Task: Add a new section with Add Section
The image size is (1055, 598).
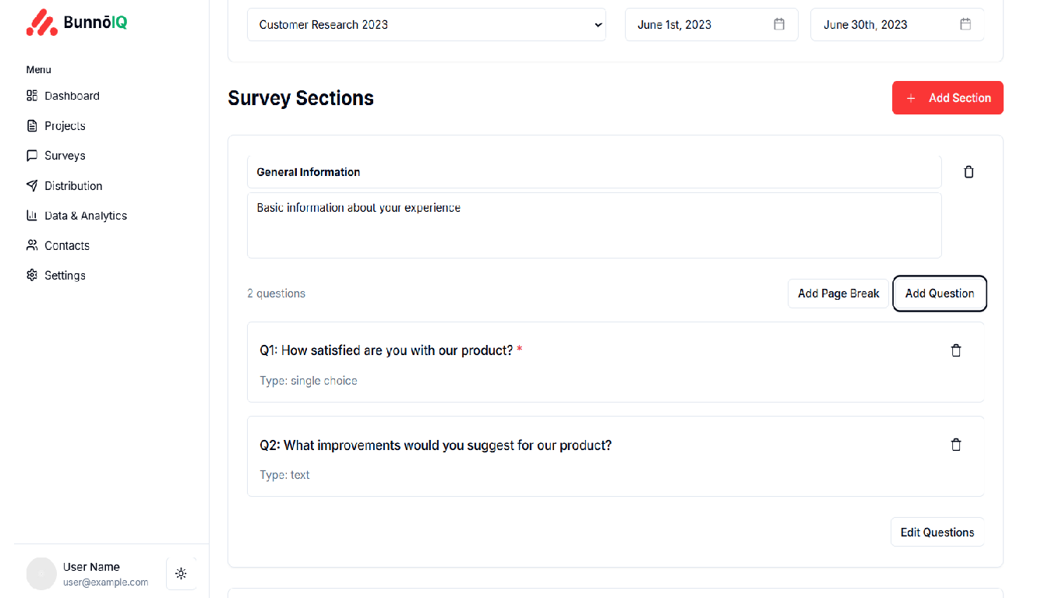Action: [947, 97]
